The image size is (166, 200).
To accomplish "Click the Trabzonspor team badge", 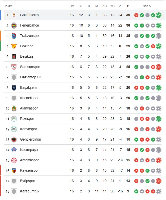I will click(x=14, y=36).
